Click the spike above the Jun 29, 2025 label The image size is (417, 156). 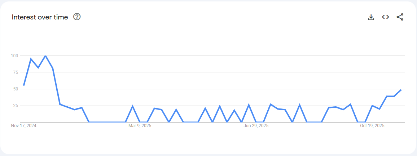(249, 105)
